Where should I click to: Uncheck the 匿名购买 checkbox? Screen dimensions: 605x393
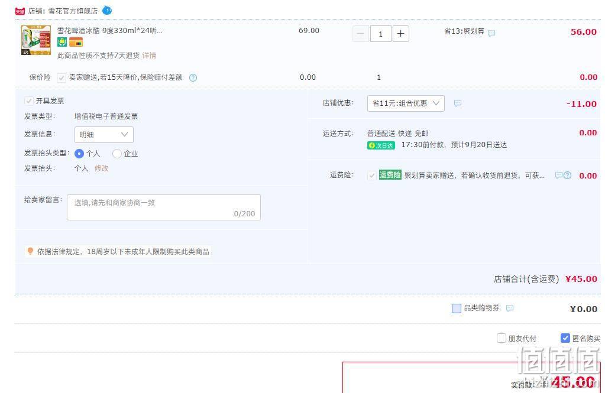coord(565,338)
